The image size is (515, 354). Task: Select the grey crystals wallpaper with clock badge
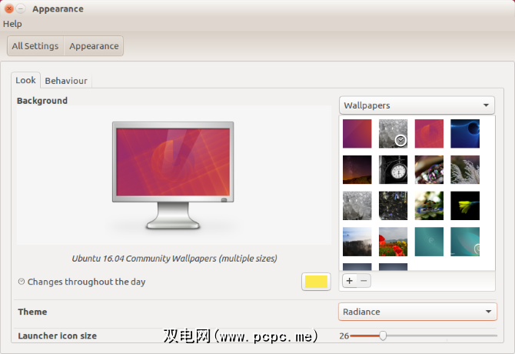pyautogui.click(x=393, y=133)
